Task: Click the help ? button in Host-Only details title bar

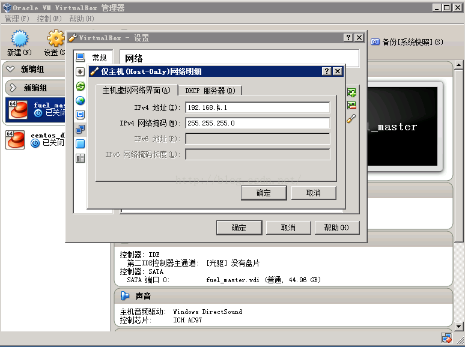Action: tap(327, 71)
